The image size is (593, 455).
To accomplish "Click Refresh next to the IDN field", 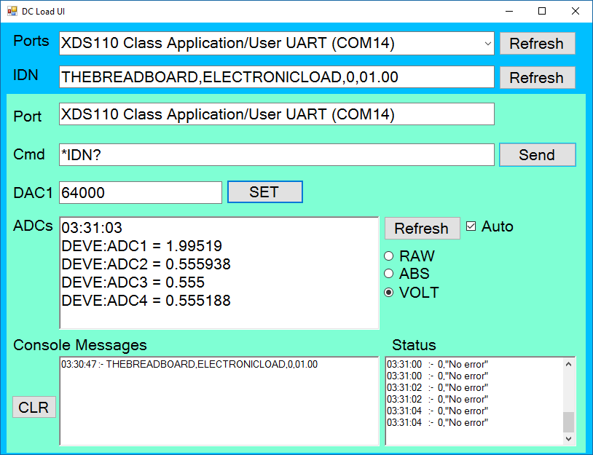I will pos(538,77).
